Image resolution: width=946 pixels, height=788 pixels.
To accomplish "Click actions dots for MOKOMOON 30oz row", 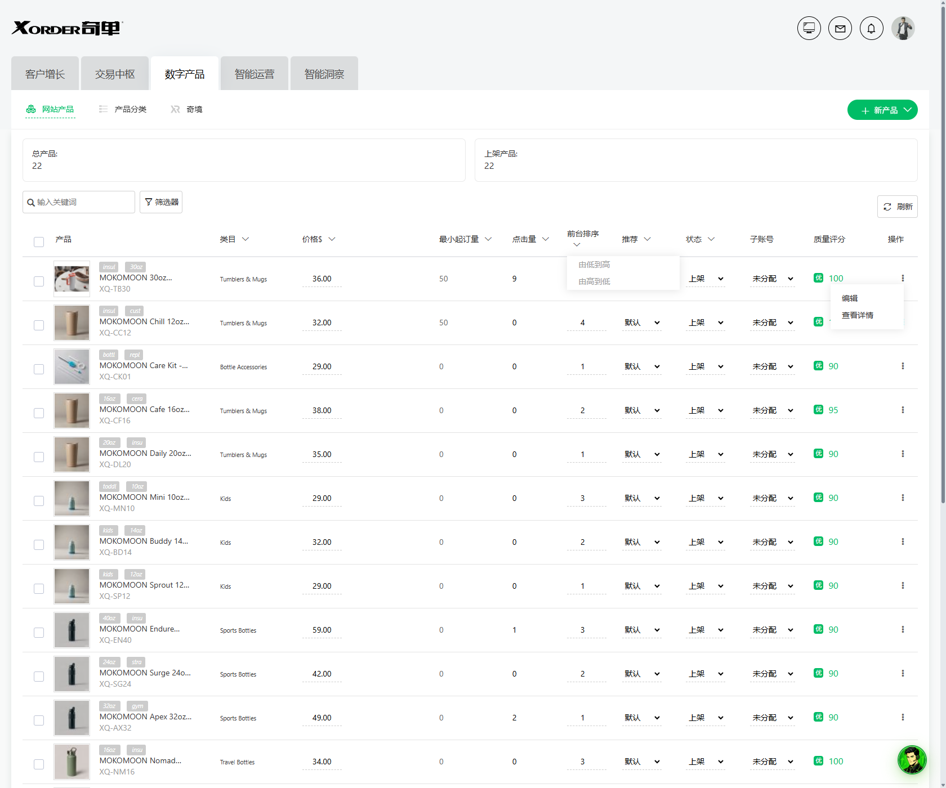I will tap(903, 278).
